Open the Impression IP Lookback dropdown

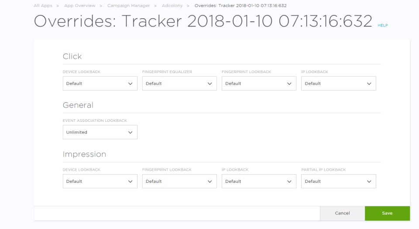coord(258,182)
